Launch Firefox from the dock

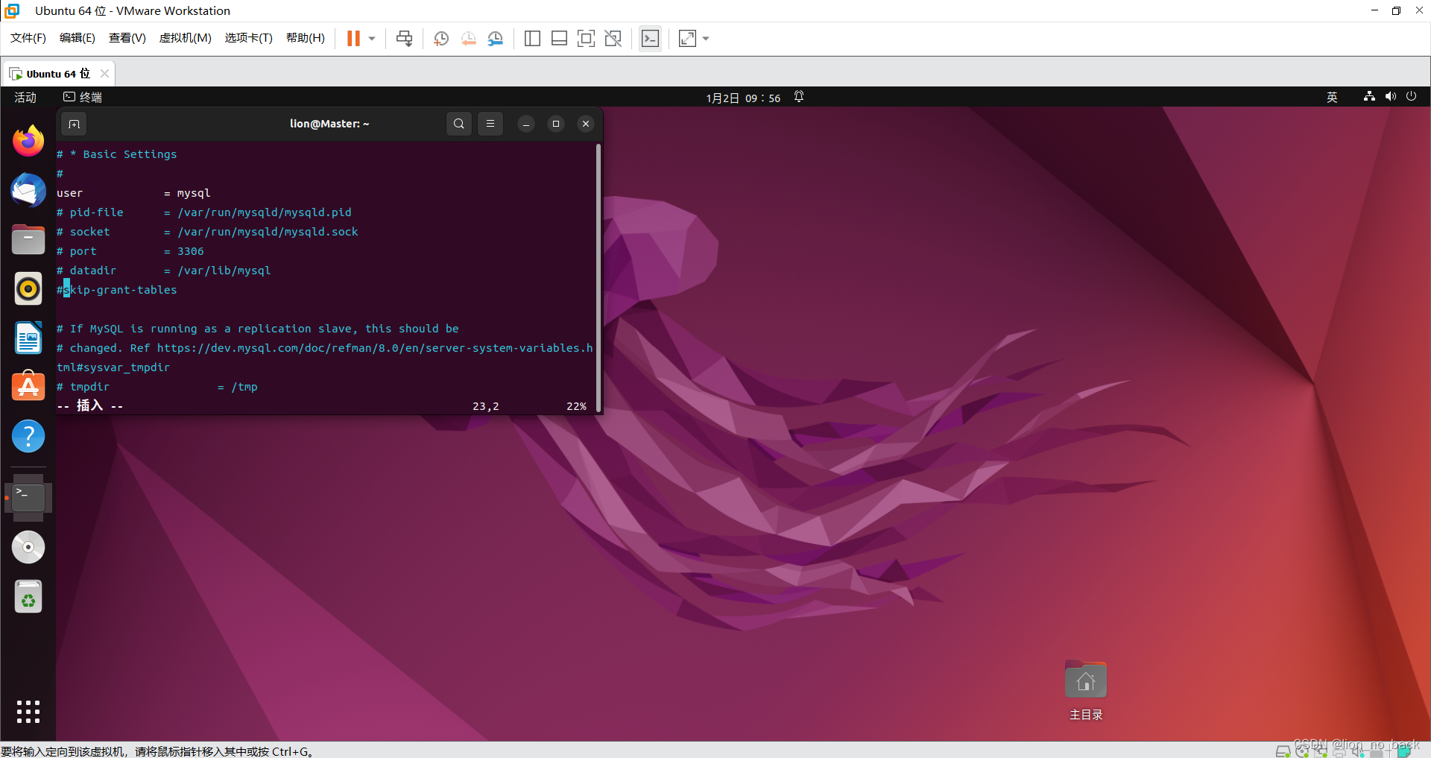28,141
